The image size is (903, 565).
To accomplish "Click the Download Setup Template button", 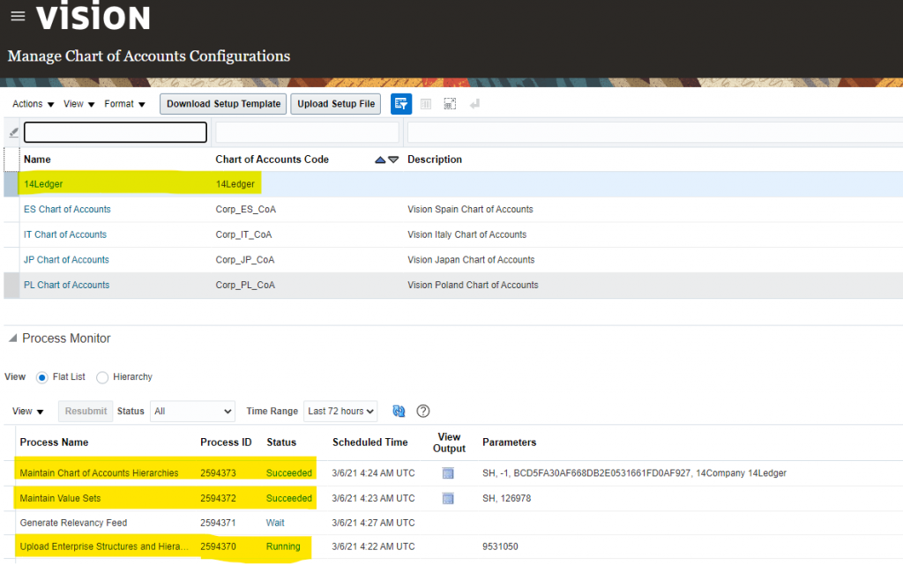I will click(x=223, y=104).
